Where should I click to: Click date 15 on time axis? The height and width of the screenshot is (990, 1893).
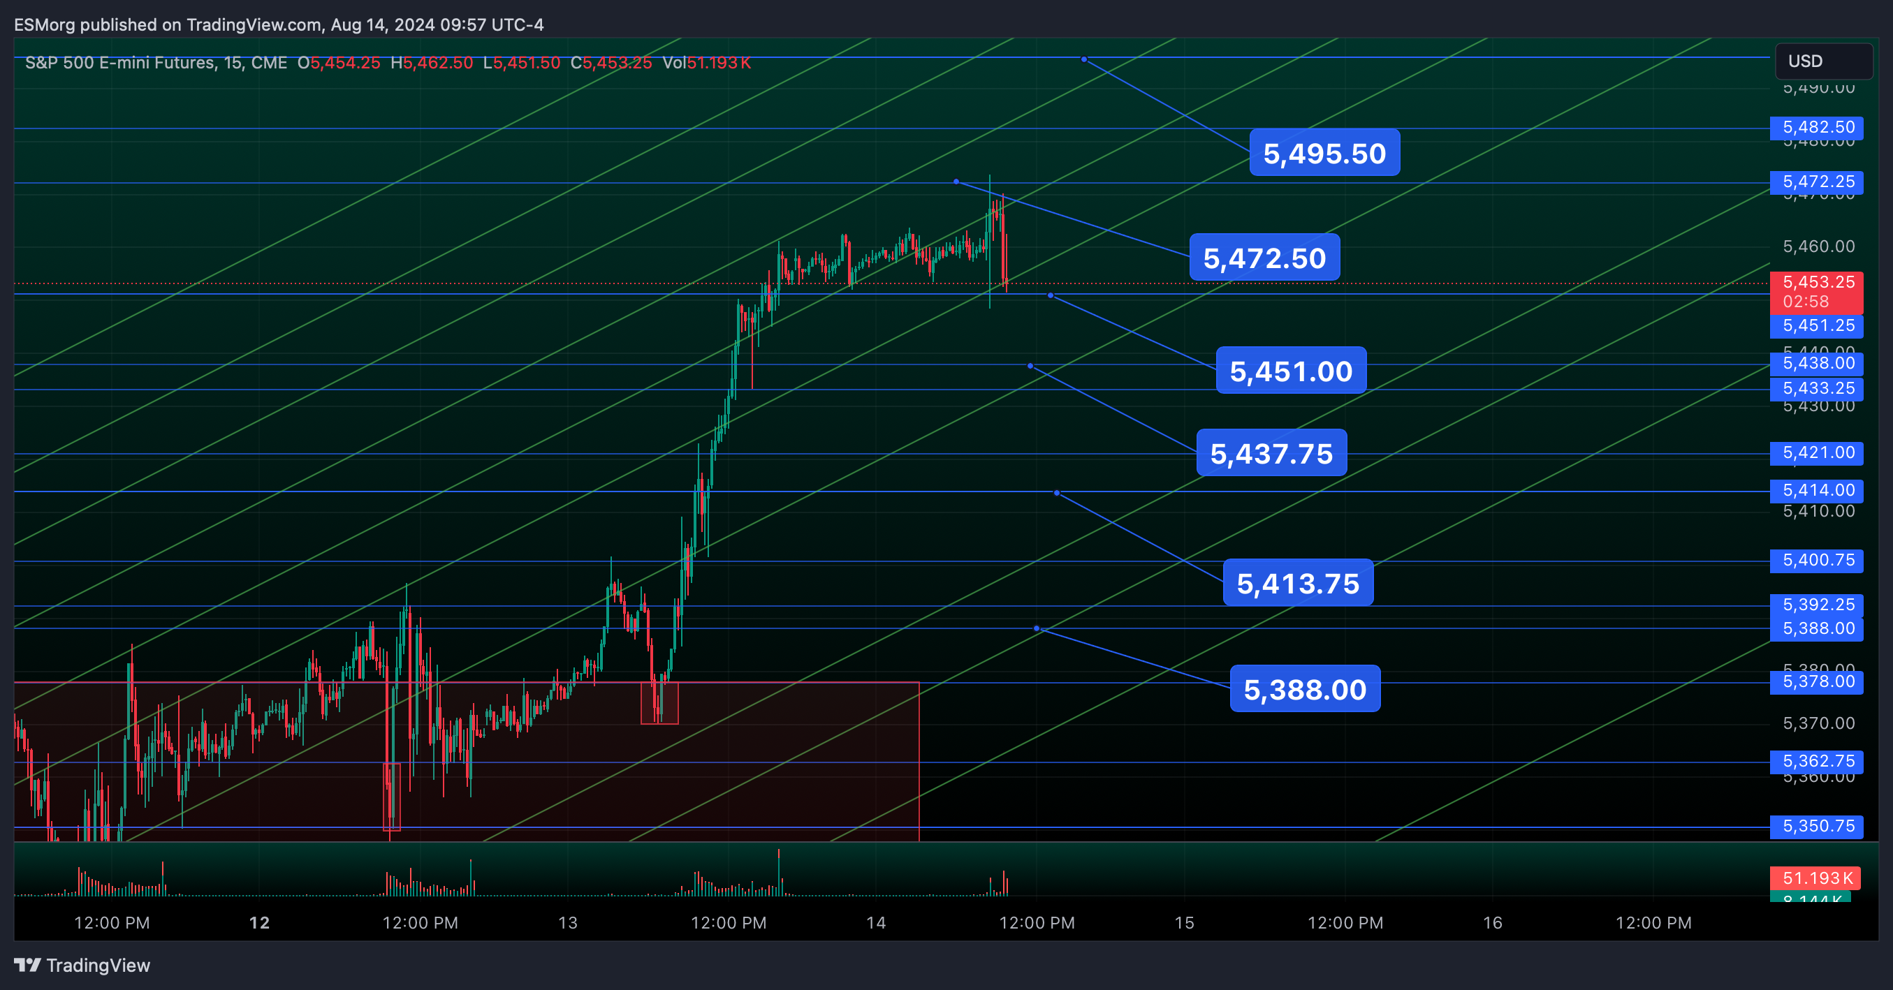[x=1184, y=922]
